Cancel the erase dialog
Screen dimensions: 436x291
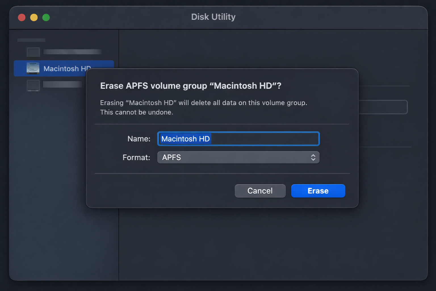tap(260, 191)
